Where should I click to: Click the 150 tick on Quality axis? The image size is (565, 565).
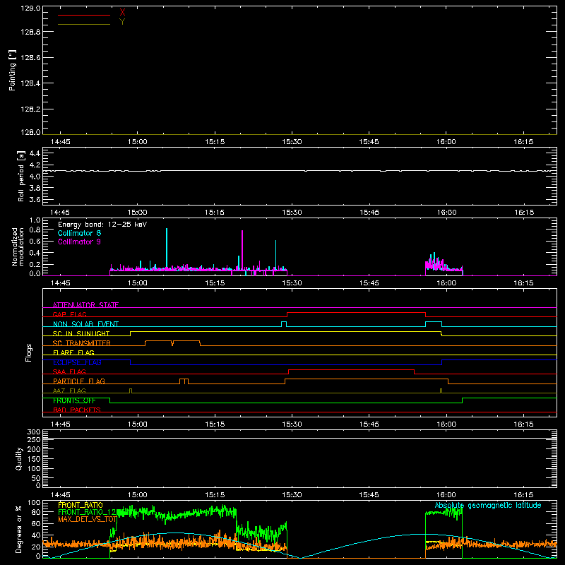34,459
